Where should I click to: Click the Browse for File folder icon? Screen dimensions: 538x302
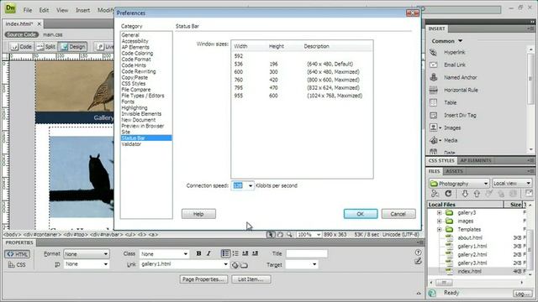244,265
